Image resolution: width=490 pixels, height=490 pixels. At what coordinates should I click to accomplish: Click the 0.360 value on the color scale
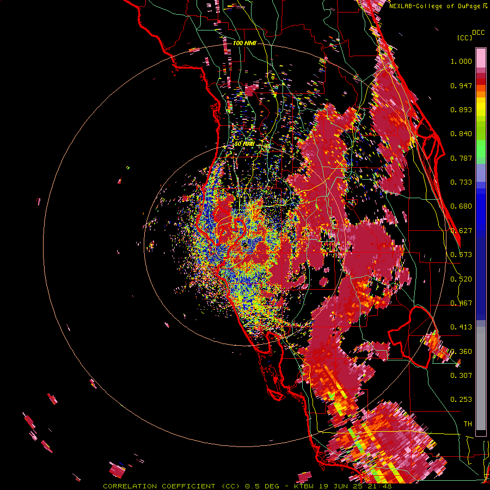[x=461, y=352]
